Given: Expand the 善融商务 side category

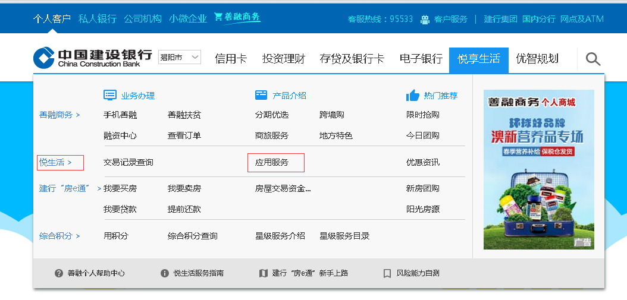Looking at the screenshot, I should click(x=59, y=115).
